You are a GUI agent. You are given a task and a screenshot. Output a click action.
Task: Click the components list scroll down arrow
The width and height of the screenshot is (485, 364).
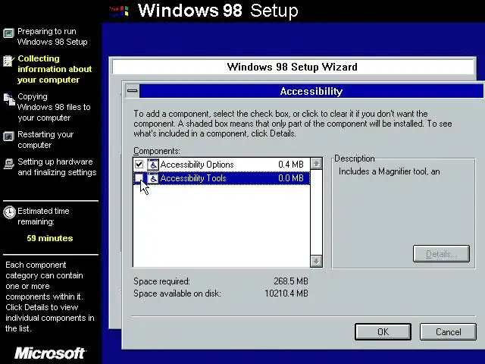[316, 261]
